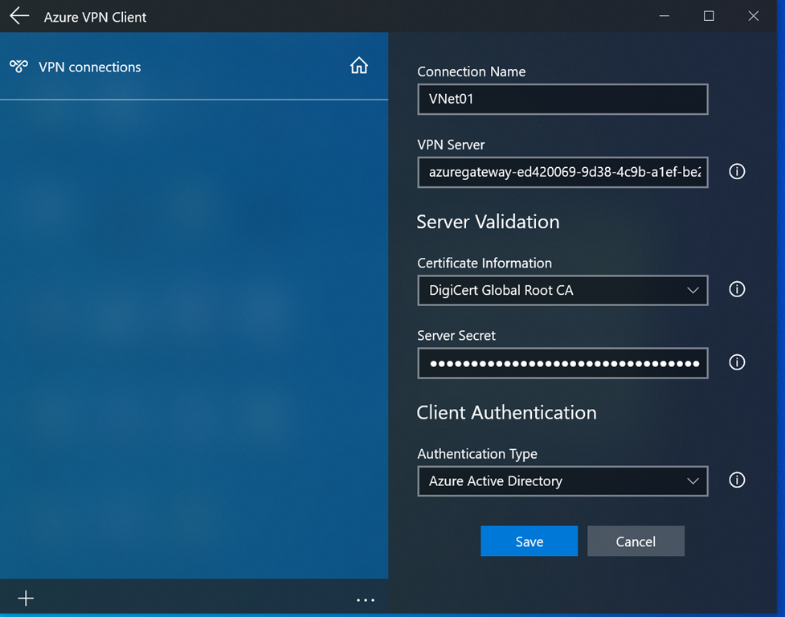Open the Authentication Type dropdown
The width and height of the screenshot is (785, 617).
point(562,481)
